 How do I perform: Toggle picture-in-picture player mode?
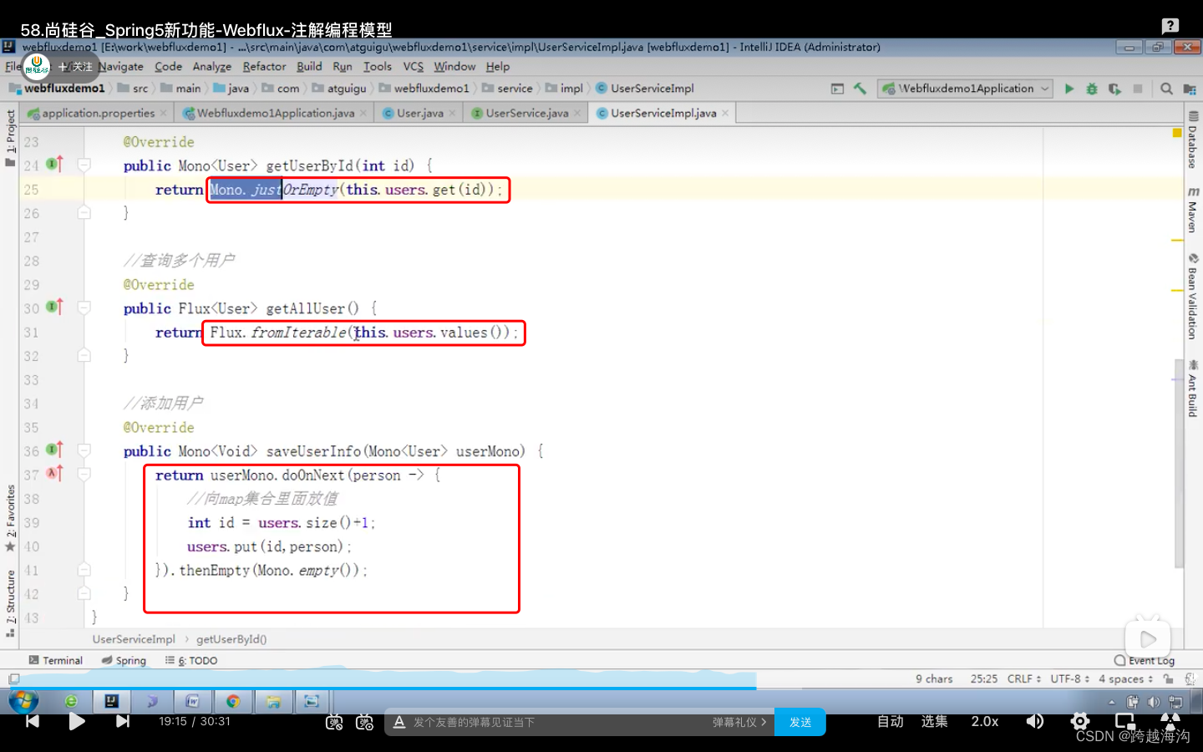point(1125,720)
